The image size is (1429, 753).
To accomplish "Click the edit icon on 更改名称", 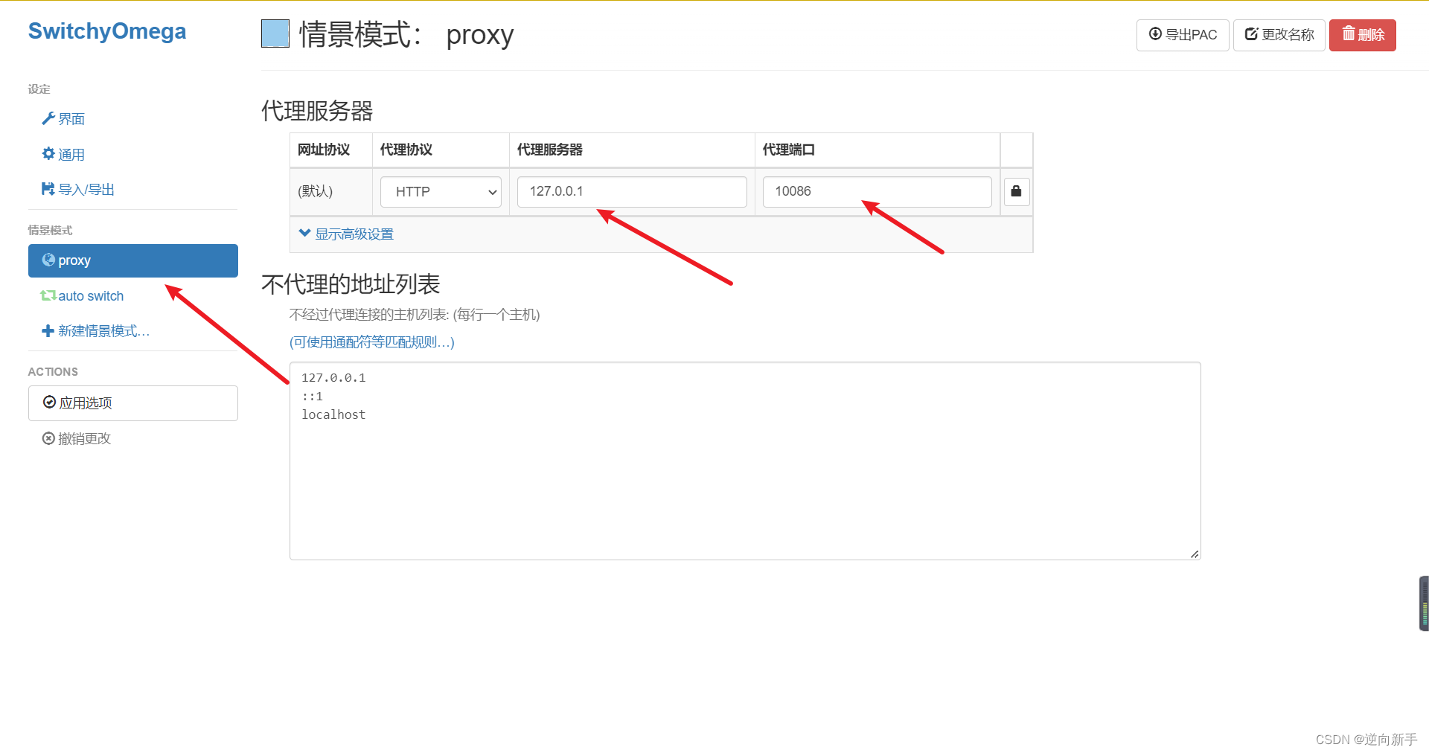I will point(1252,34).
